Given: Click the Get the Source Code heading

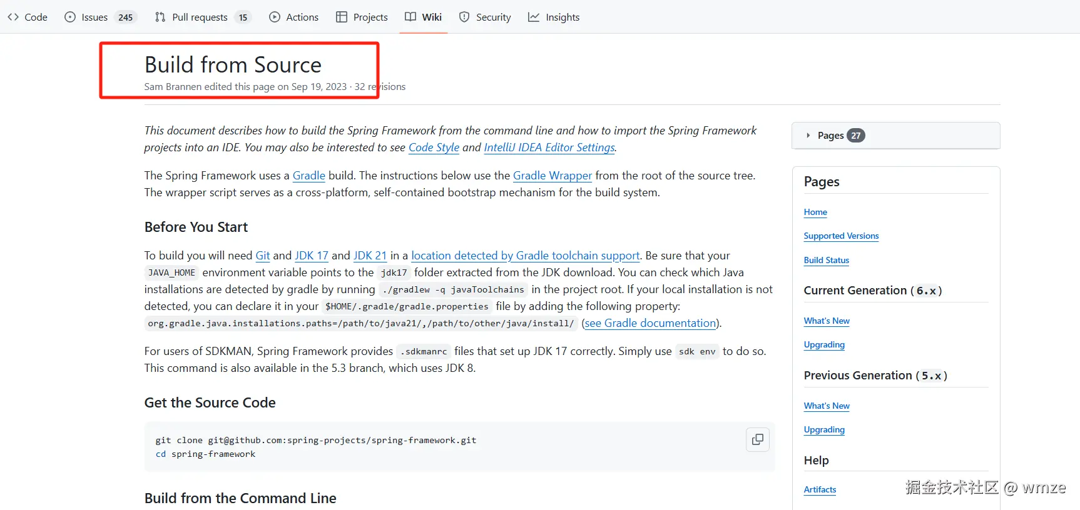Looking at the screenshot, I should point(210,402).
